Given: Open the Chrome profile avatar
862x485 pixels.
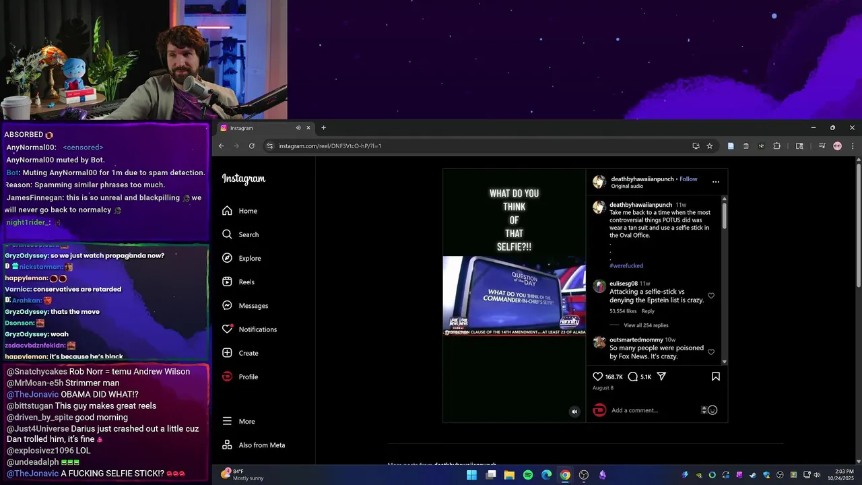Looking at the screenshot, I should pyautogui.click(x=837, y=145).
